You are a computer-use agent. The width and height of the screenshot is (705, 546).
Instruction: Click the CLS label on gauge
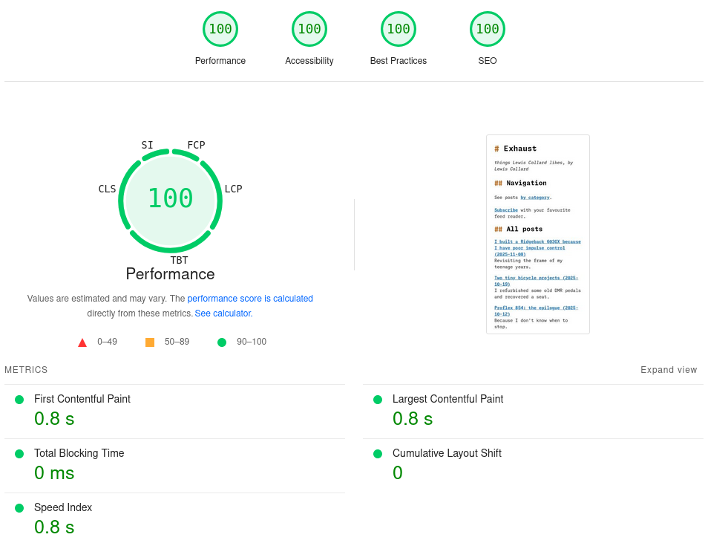pos(107,189)
